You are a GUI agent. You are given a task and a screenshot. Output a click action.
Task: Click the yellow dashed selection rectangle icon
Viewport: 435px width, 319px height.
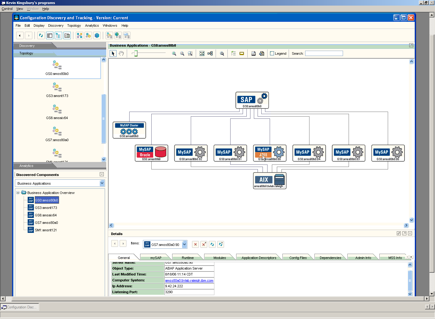[242, 53]
